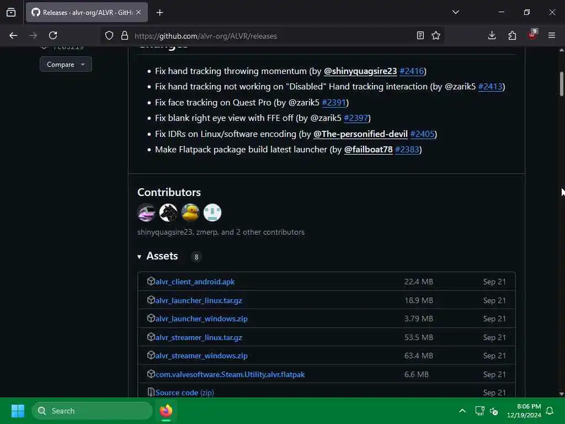The image size is (565, 424).
Task: Click package icon beside the flatpak asset
Action: click(151, 374)
